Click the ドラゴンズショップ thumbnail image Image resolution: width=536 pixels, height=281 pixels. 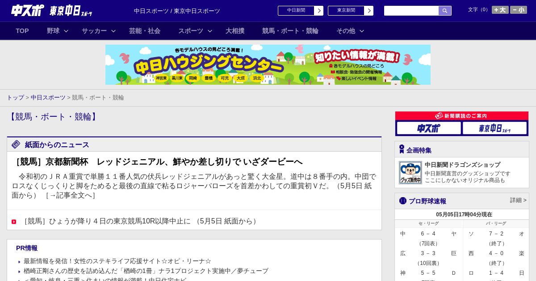[410, 173]
